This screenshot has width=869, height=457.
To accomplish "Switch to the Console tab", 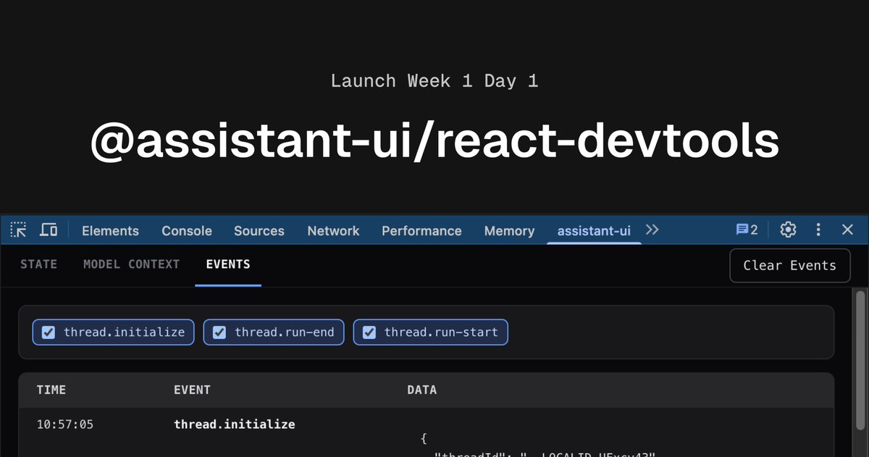I will [x=187, y=230].
